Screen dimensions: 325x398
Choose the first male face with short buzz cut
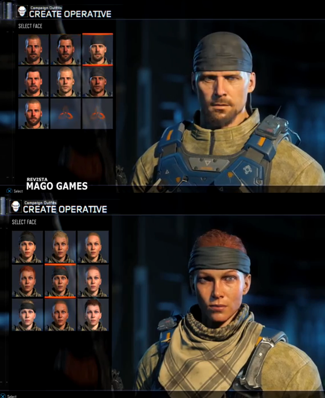(33, 49)
